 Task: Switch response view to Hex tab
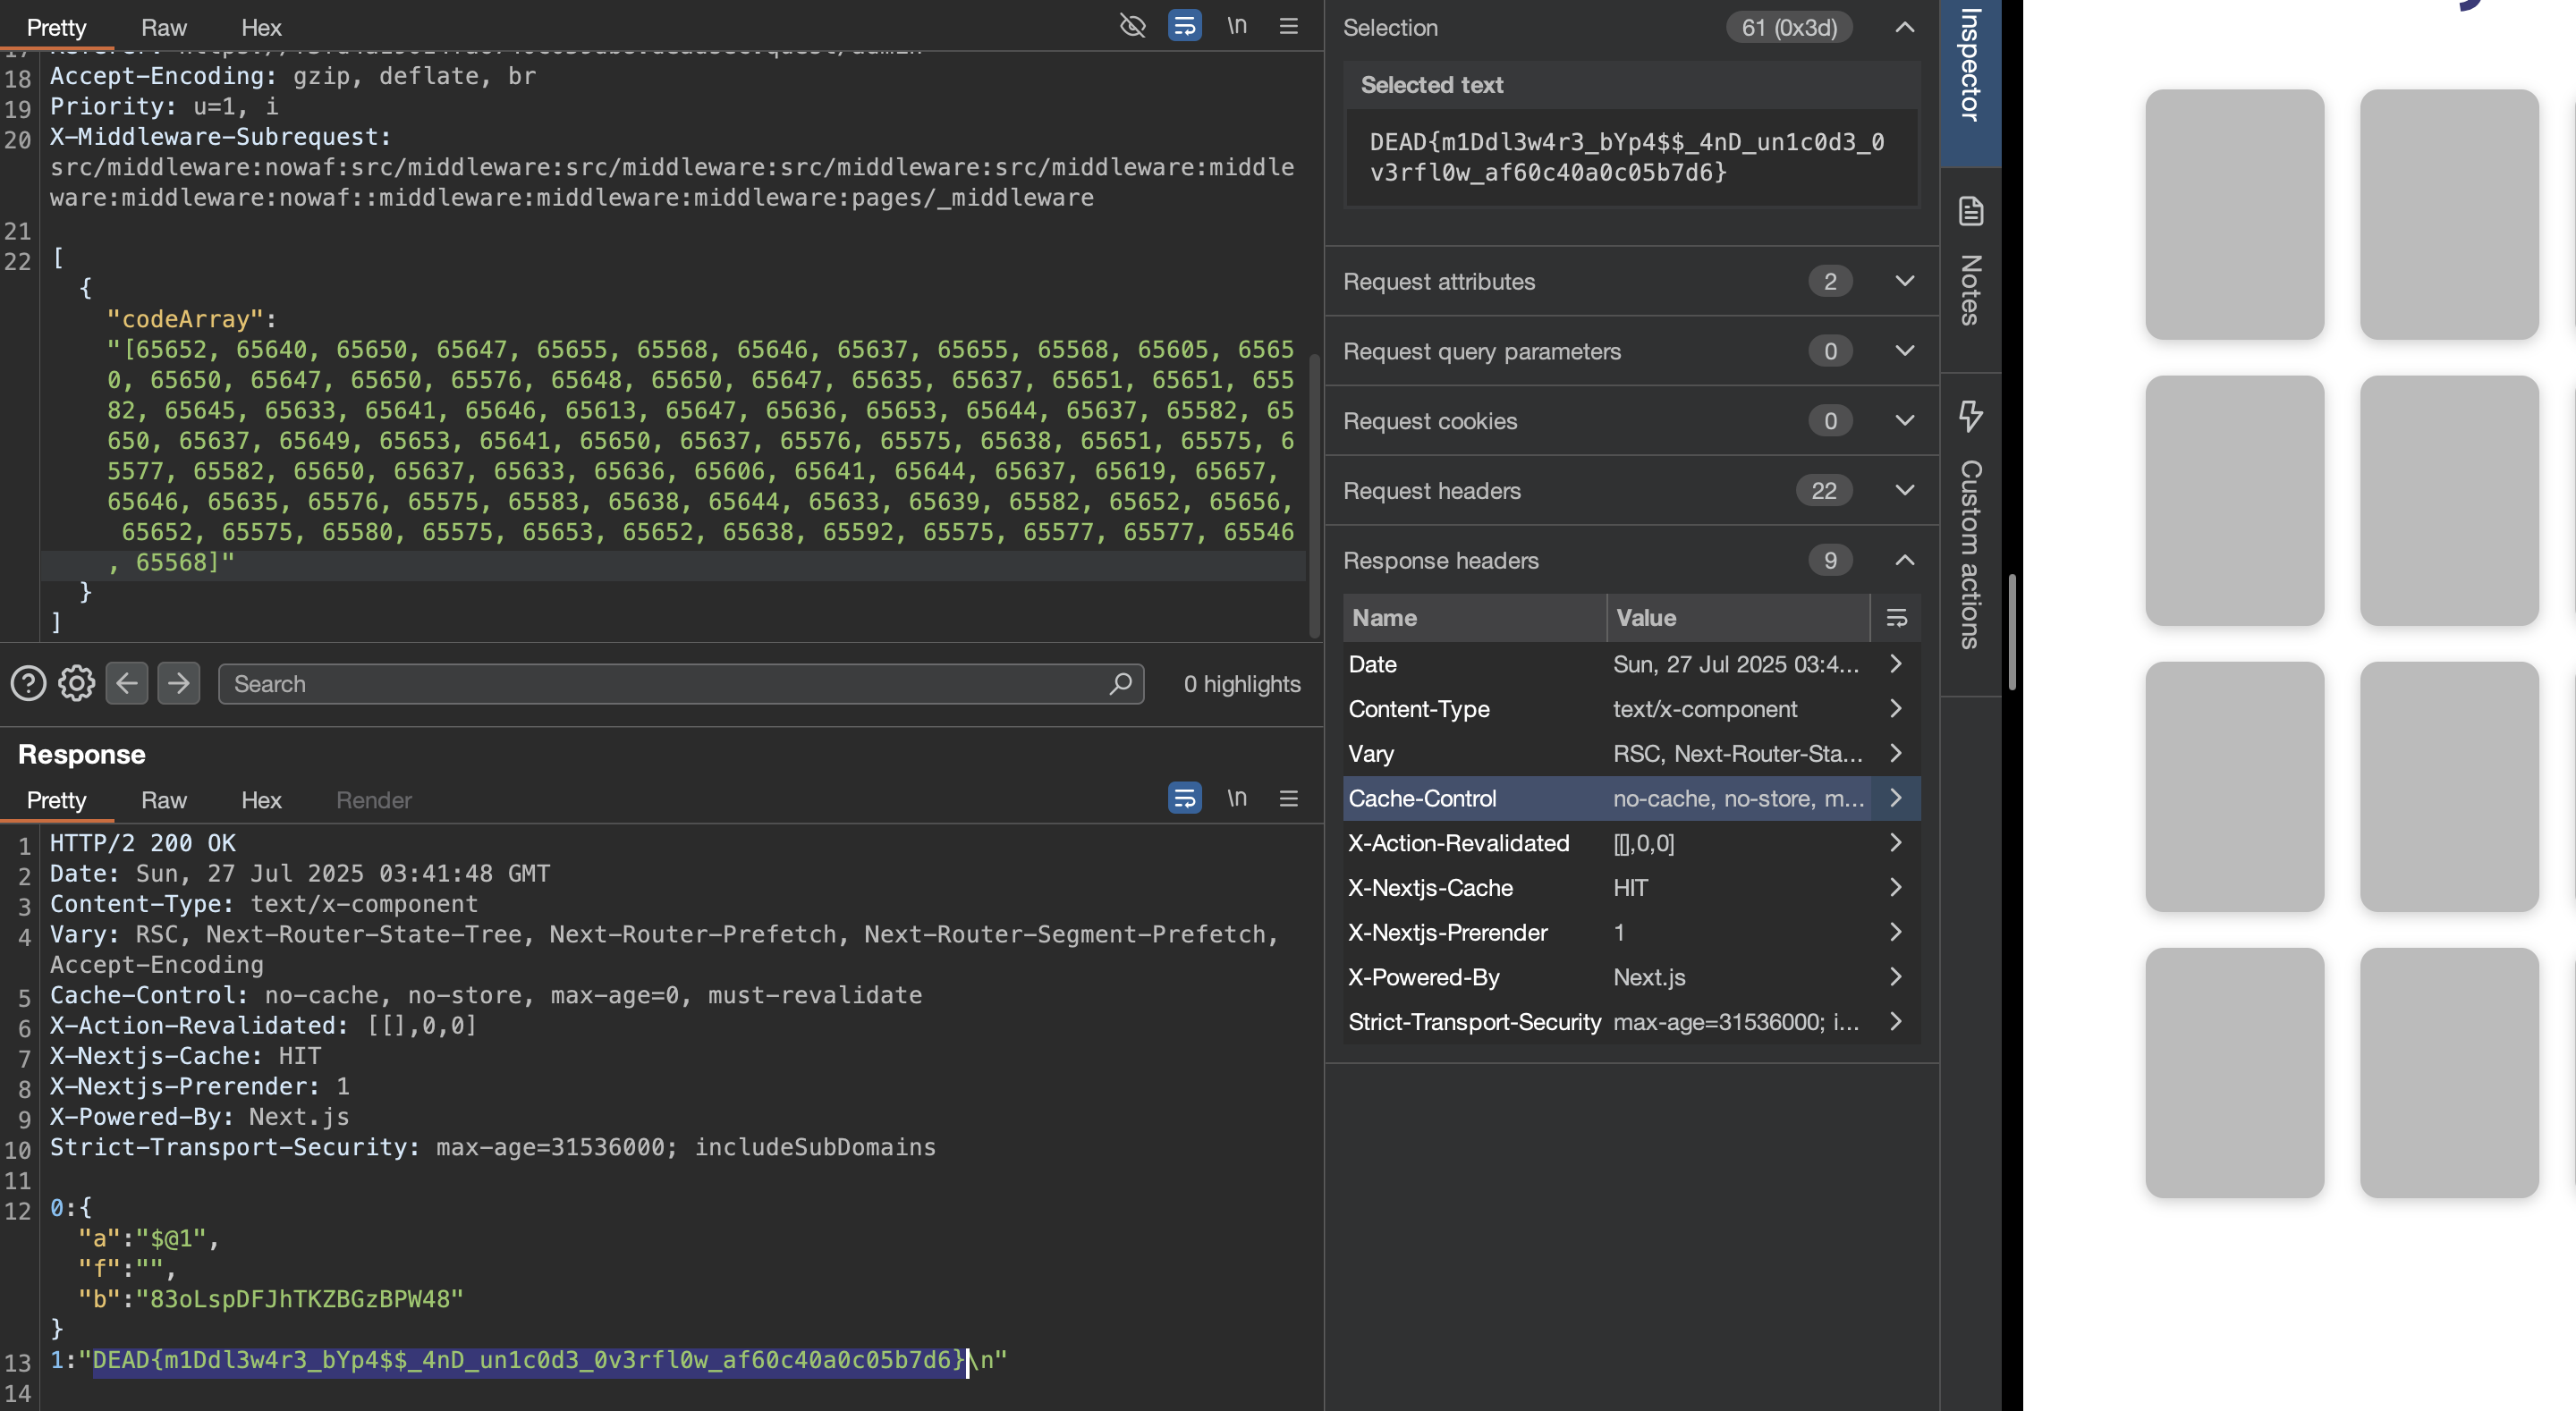tap(261, 800)
